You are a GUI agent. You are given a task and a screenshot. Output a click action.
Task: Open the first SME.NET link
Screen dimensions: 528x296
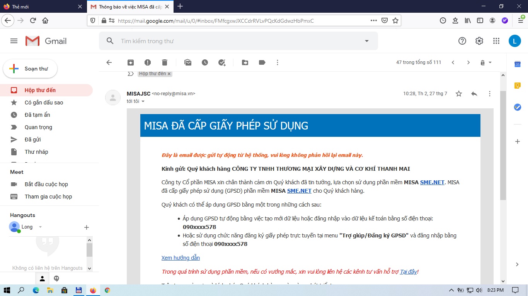click(x=432, y=182)
